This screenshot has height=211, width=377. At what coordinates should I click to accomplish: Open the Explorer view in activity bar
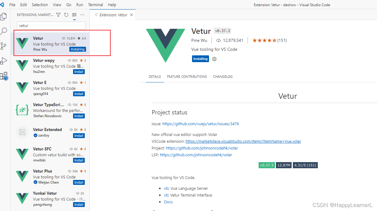[3, 17]
